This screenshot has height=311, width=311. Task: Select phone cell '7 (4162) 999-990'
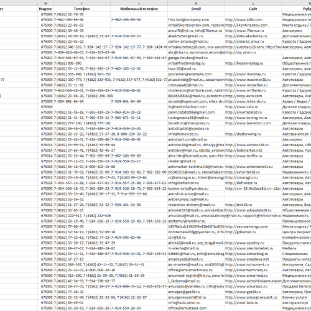pos(81,63)
